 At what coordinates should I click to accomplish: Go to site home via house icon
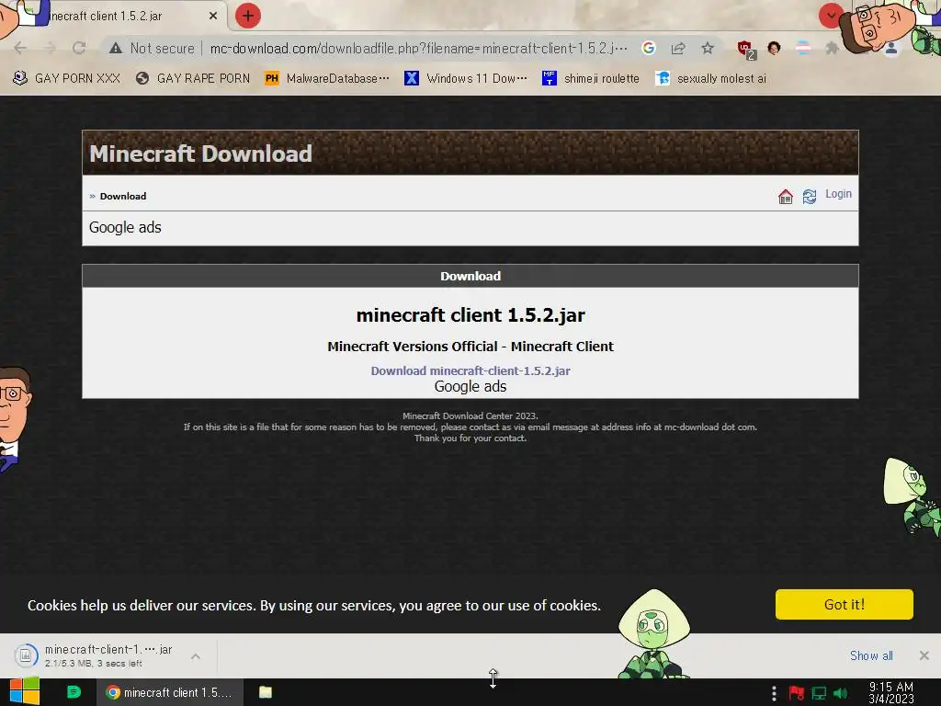pyautogui.click(x=786, y=197)
